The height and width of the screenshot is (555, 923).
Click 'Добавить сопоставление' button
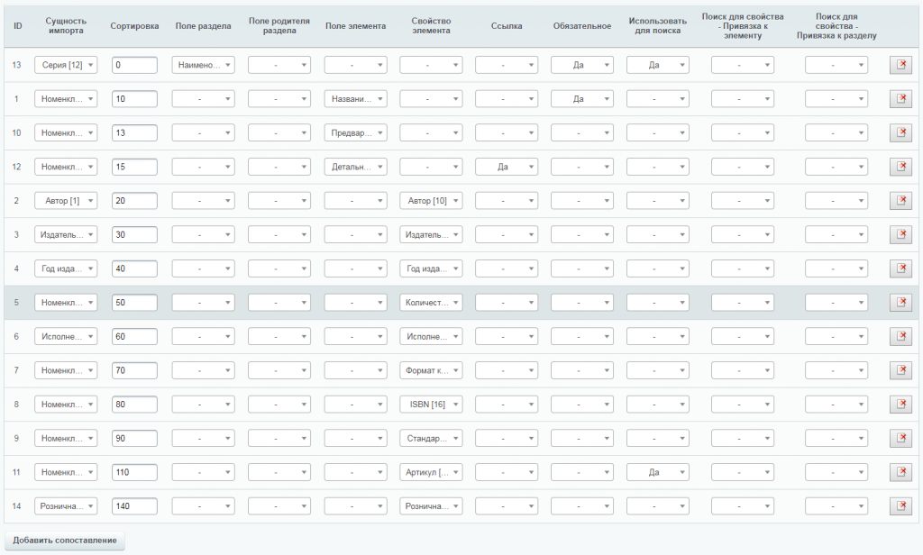pos(65,541)
